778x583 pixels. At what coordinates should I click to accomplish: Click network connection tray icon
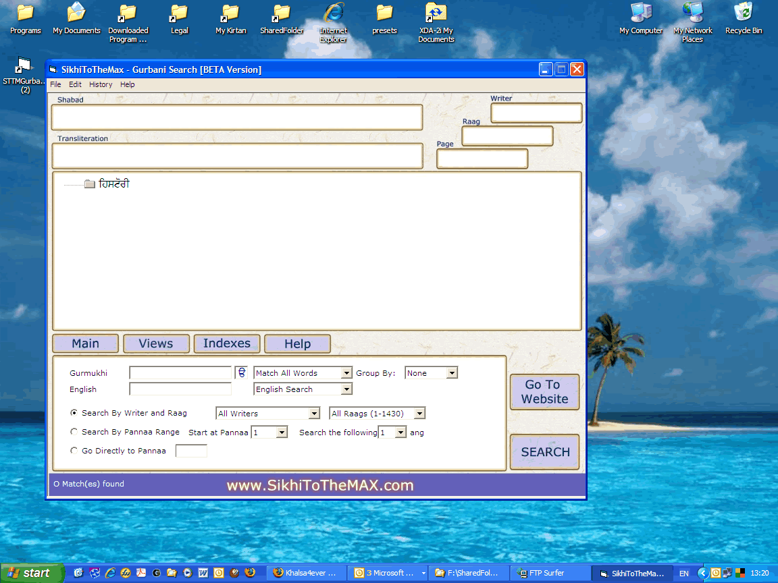(x=727, y=573)
